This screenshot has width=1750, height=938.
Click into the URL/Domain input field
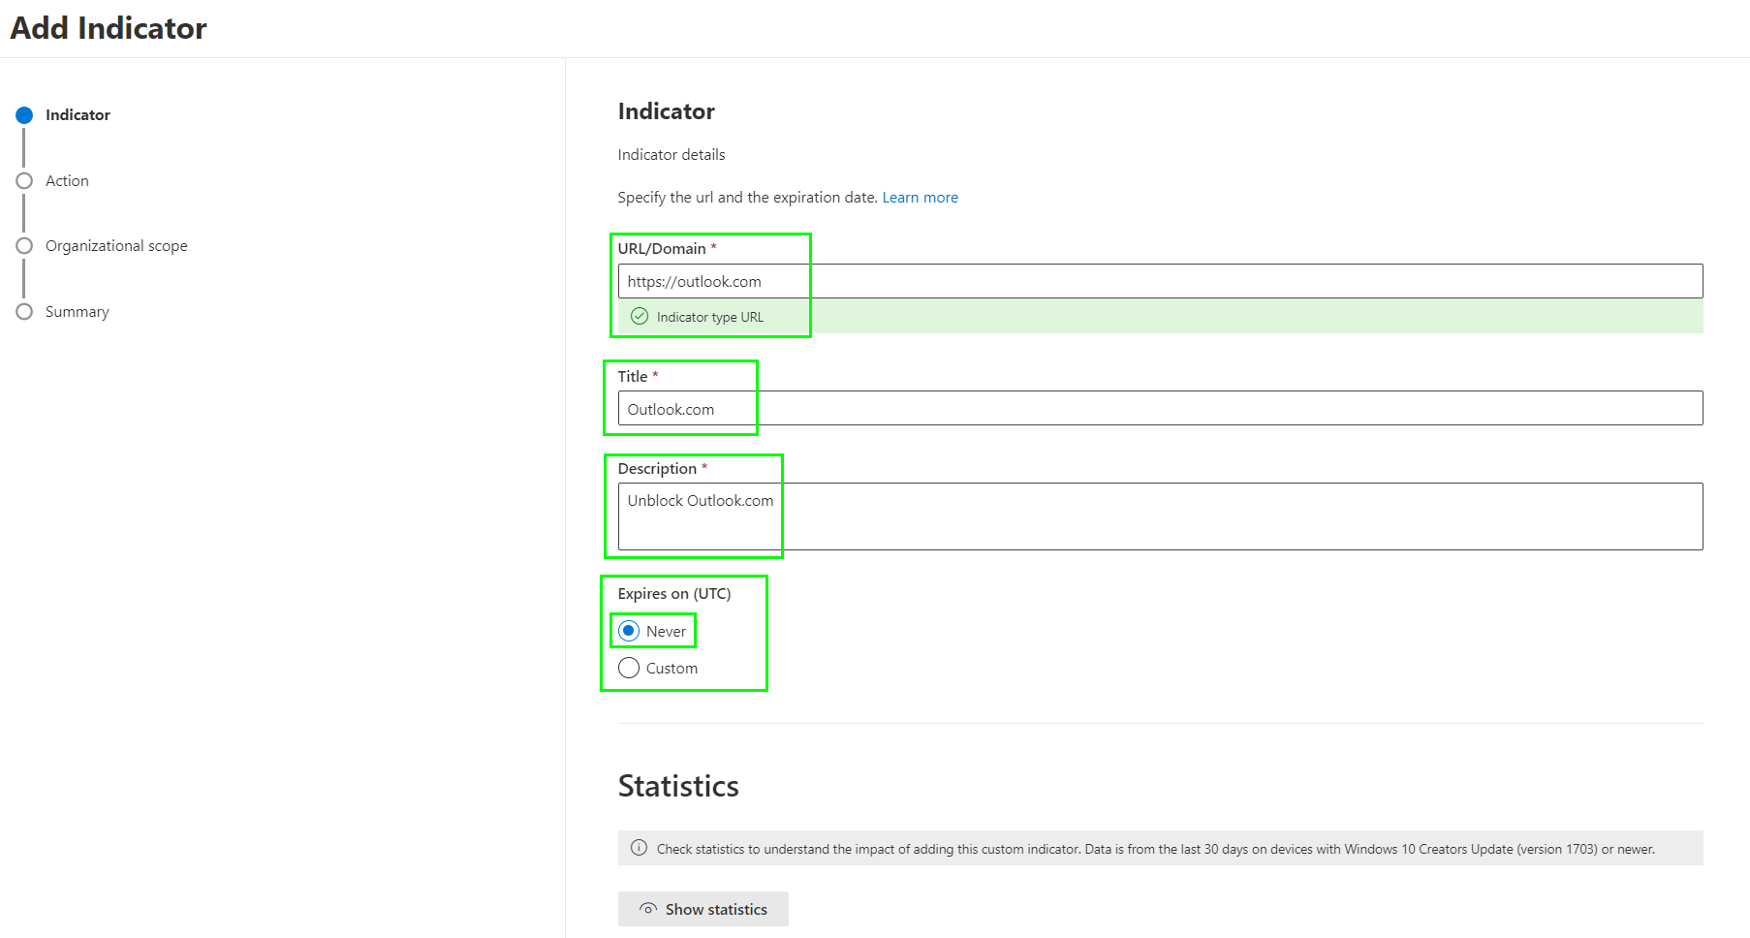[x=1159, y=281]
